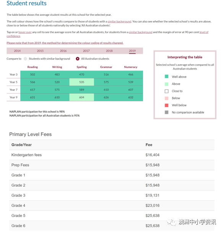The image size is (223, 232).
Task: Click the 'No comparison available' grey swatch
Action: click(x=166, y=112)
